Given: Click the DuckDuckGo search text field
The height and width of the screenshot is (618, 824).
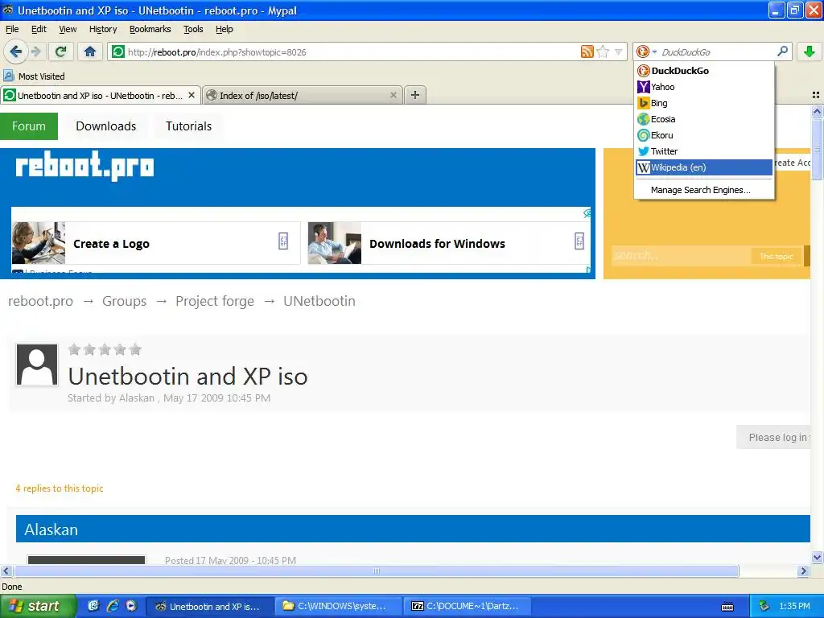Looking at the screenshot, I should [717, 51].
